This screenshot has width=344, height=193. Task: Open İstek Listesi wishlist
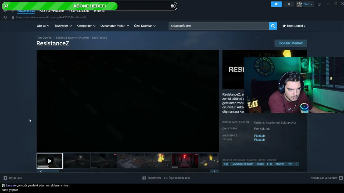pyautogui.click(x=294, y=26)
